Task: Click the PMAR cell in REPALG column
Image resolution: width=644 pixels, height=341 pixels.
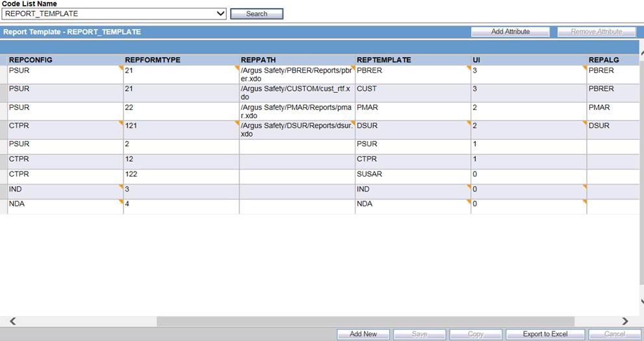Action: pyautogui.click(x=613, y=111)
